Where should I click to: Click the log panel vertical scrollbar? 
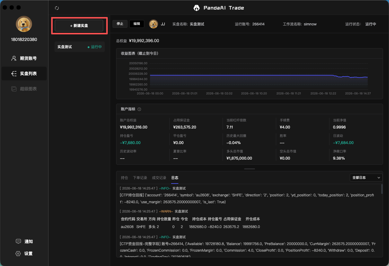[x=382, y=189]
